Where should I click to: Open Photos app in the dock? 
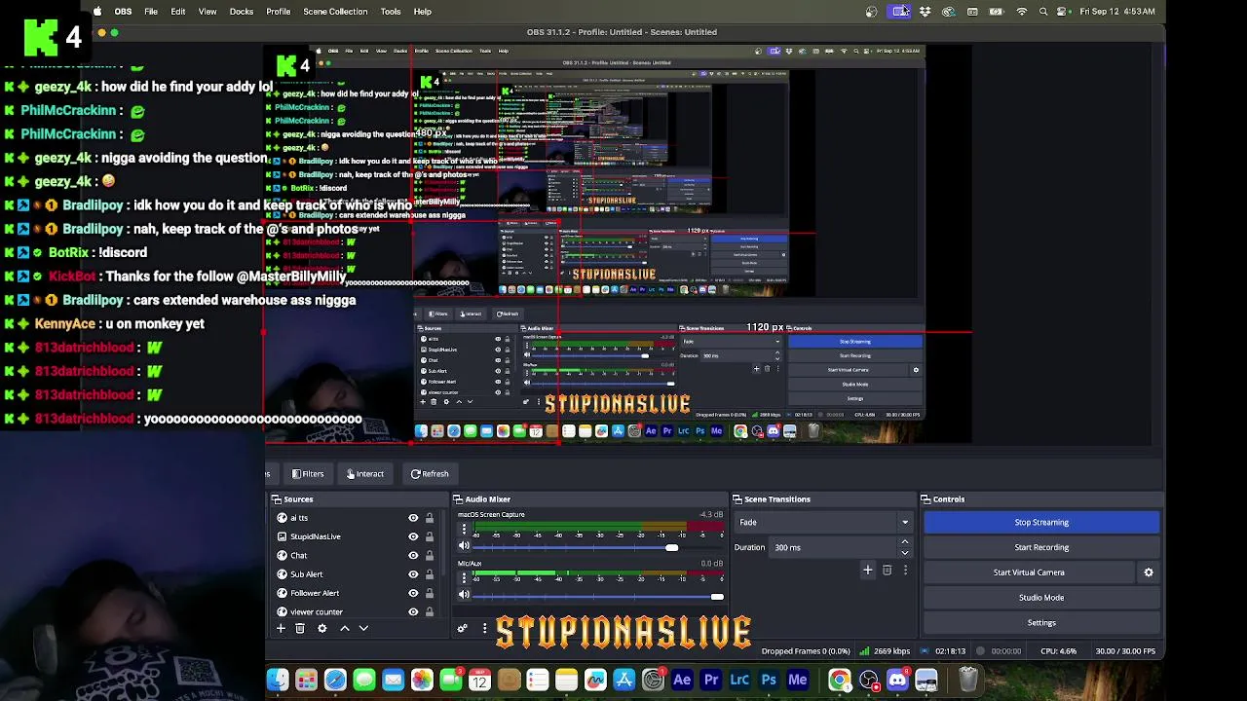point(422,680)
